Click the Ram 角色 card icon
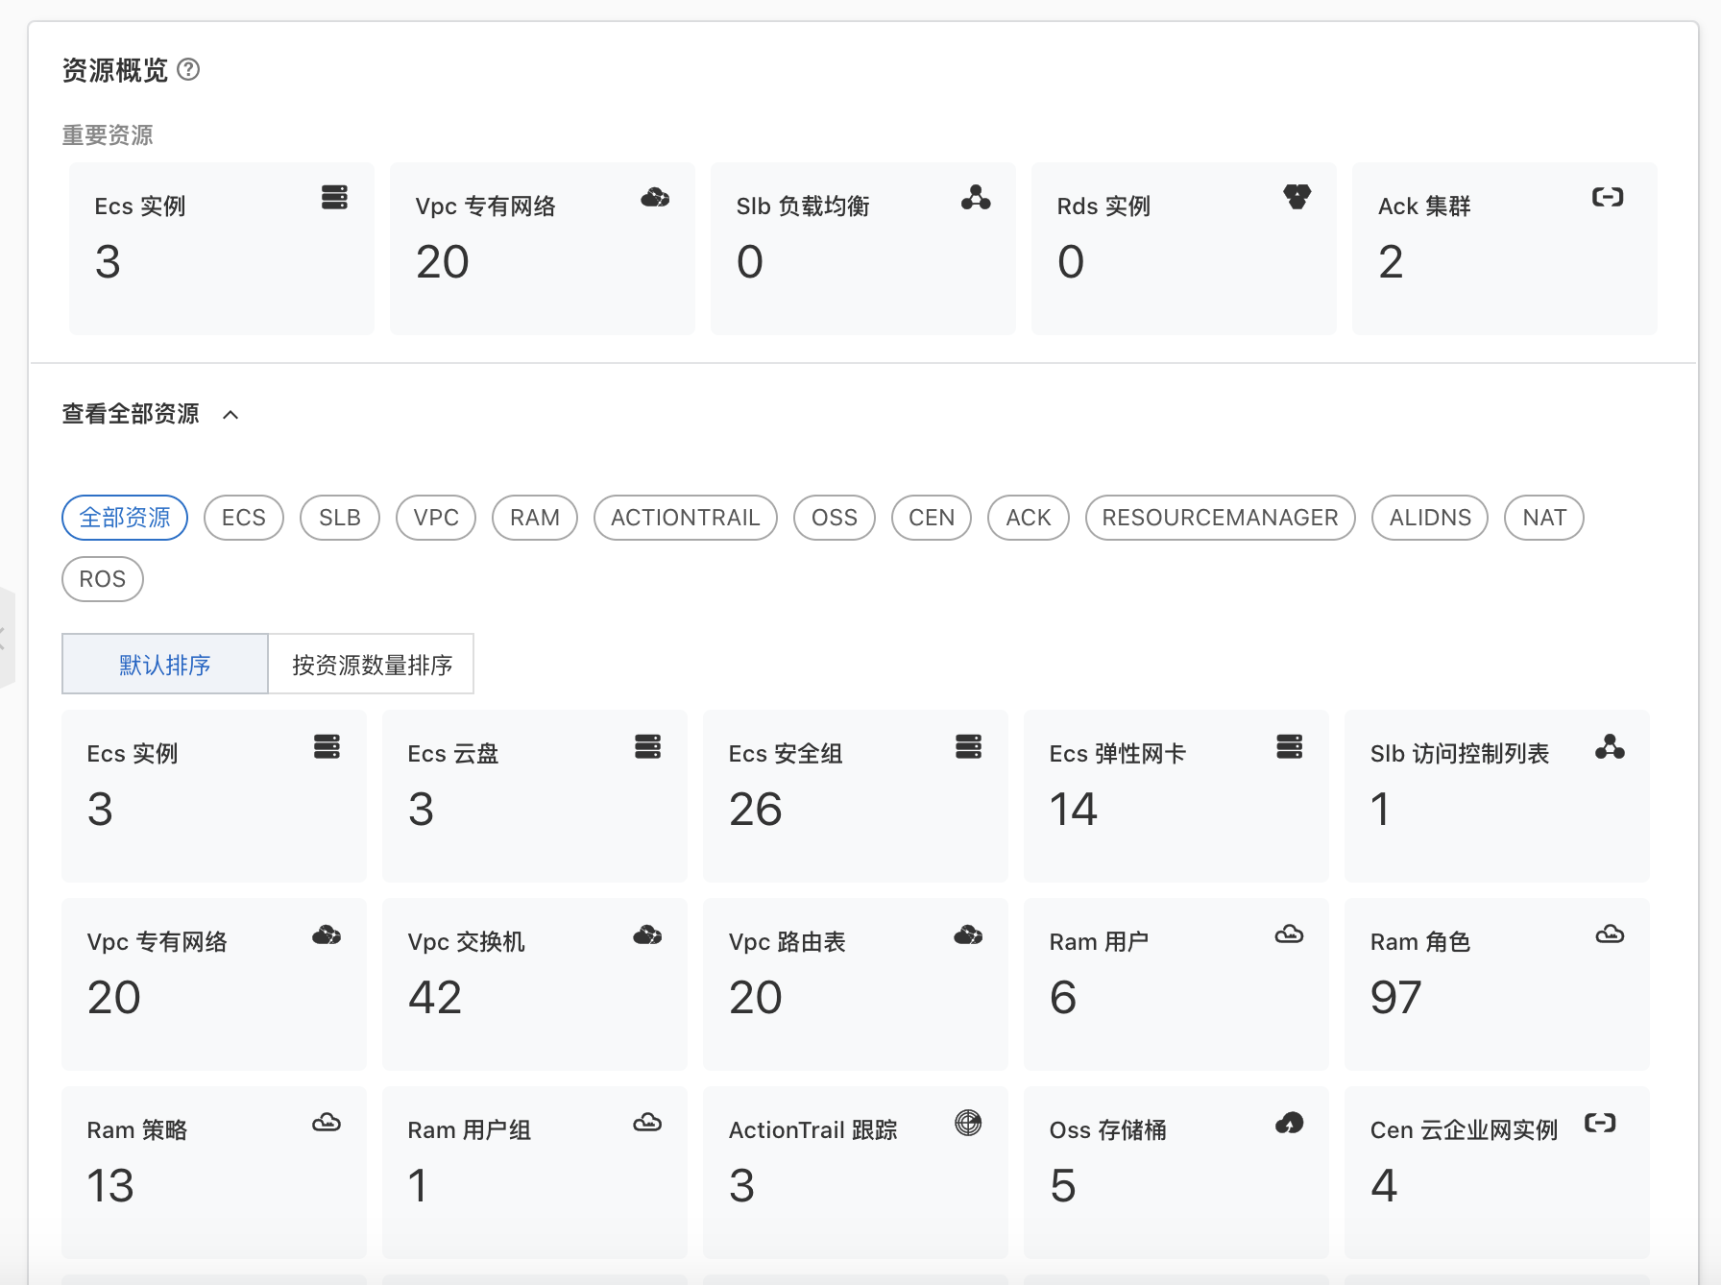Screen dimensions: 1721x1285 point(1610,933)
